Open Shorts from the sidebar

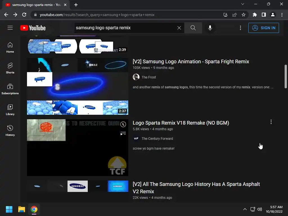(10, 68)
